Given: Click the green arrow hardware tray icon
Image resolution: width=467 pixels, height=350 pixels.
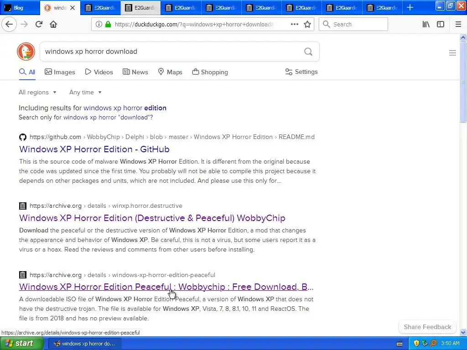Looking at the screenshot, I should [425, 343].
